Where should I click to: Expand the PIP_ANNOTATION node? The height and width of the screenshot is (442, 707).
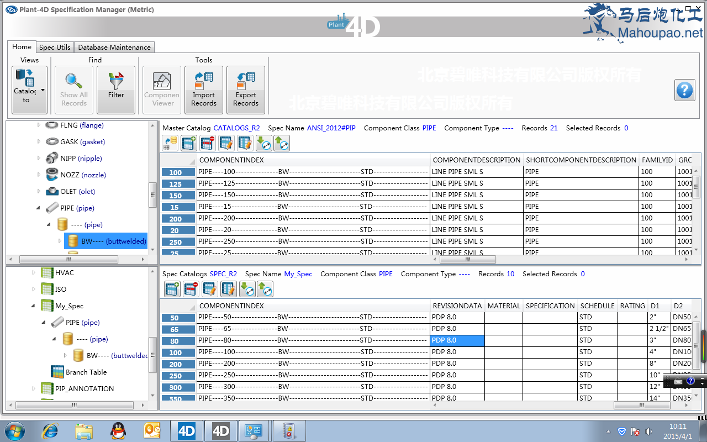click(34, 389)
